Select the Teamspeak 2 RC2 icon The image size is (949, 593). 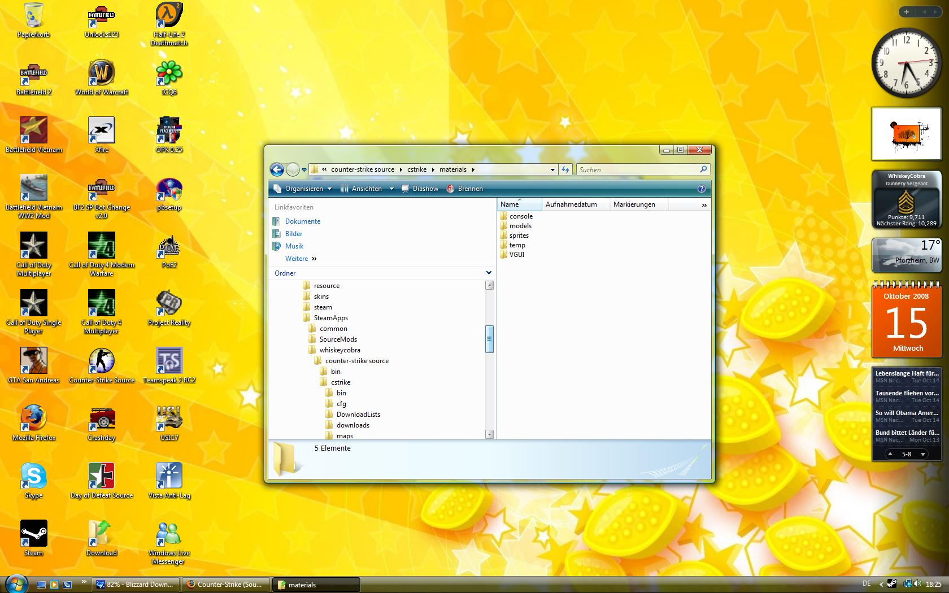pos(169,366)
